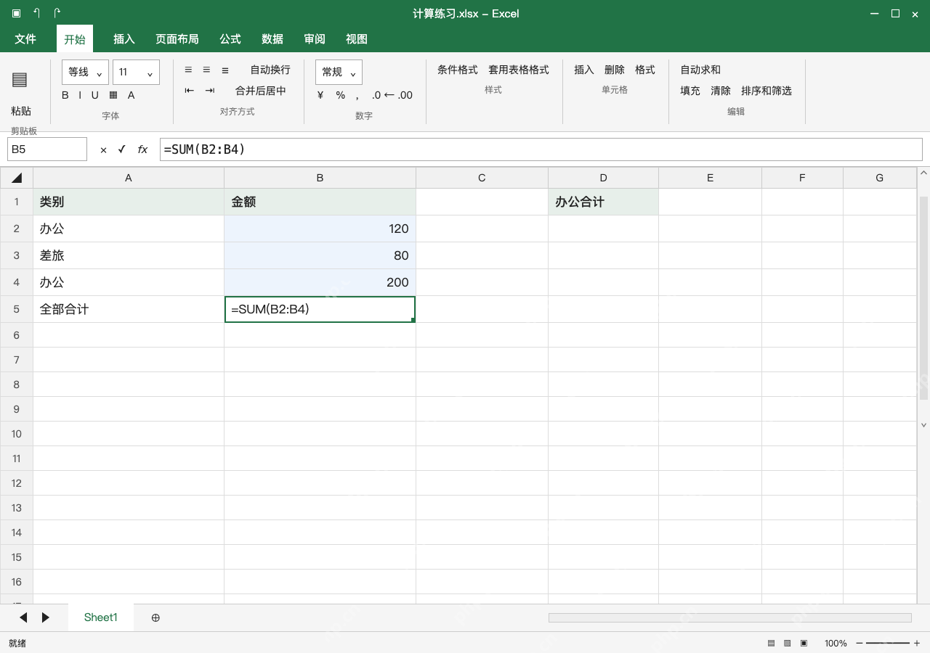Viewport: 930px width, 653px height.
Task: Adjust decimal places .0 ← .00
Action: (x=392, y=95)
